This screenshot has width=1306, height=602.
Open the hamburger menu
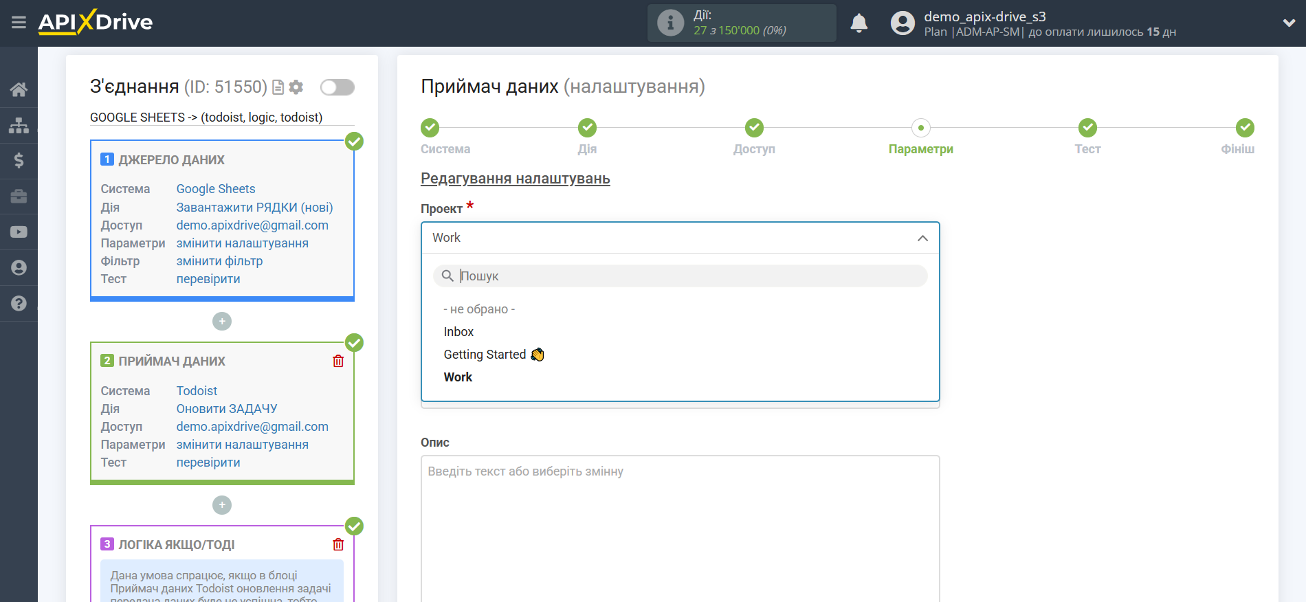pos(19,23)
